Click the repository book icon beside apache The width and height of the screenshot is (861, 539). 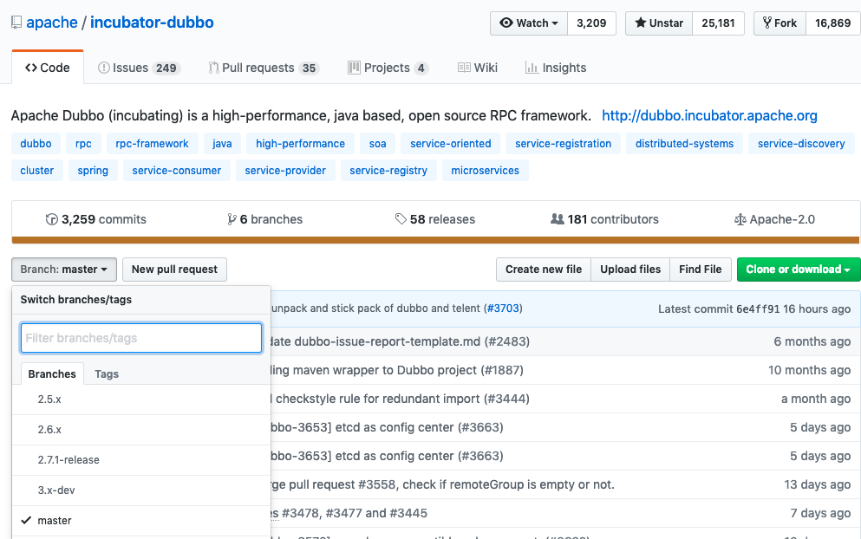[16, 23]
